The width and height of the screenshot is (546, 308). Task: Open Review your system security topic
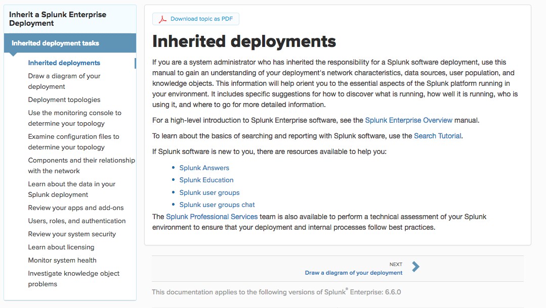(x=72, y=234)
